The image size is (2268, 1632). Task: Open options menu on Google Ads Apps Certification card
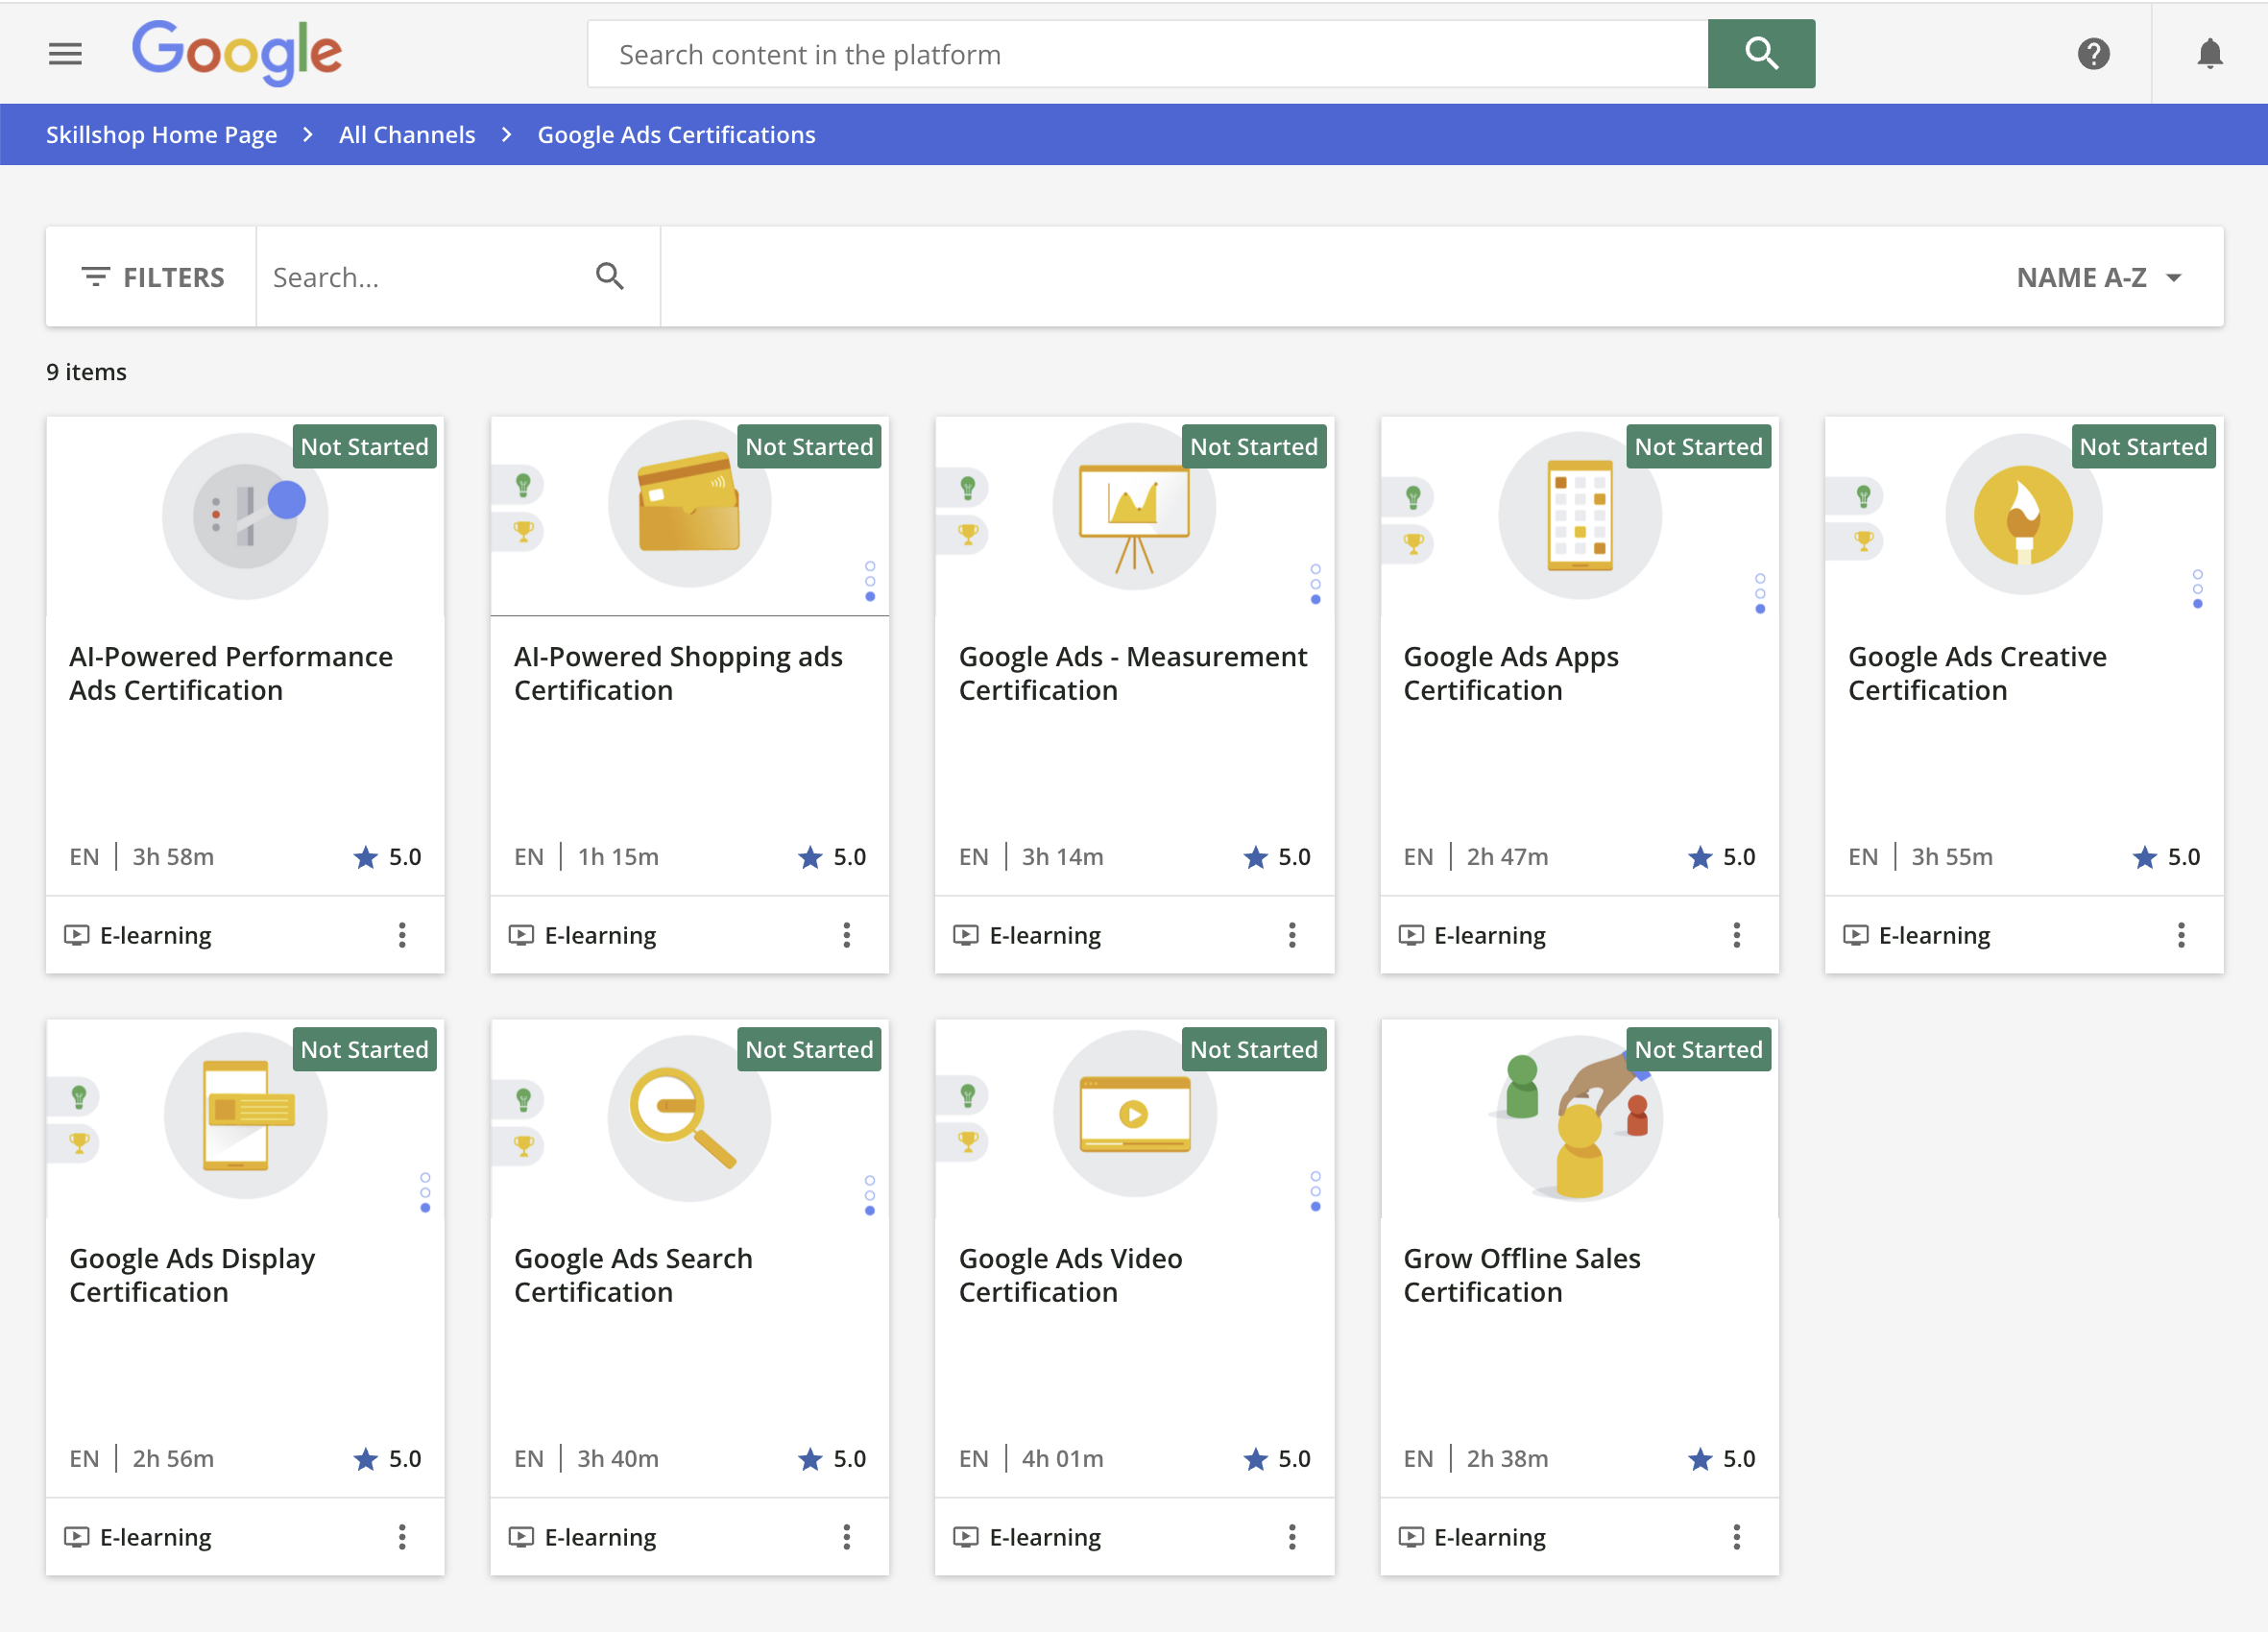1737,934
